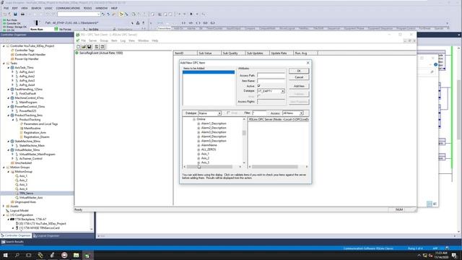This screenshot has width=462, height=260.
Task: Select Registration_Arm routine in the tree
Action: pos(35,133)
